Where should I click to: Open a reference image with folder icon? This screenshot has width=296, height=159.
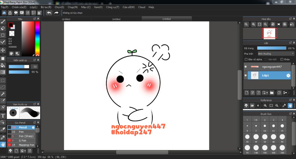[x=252, y=106]
